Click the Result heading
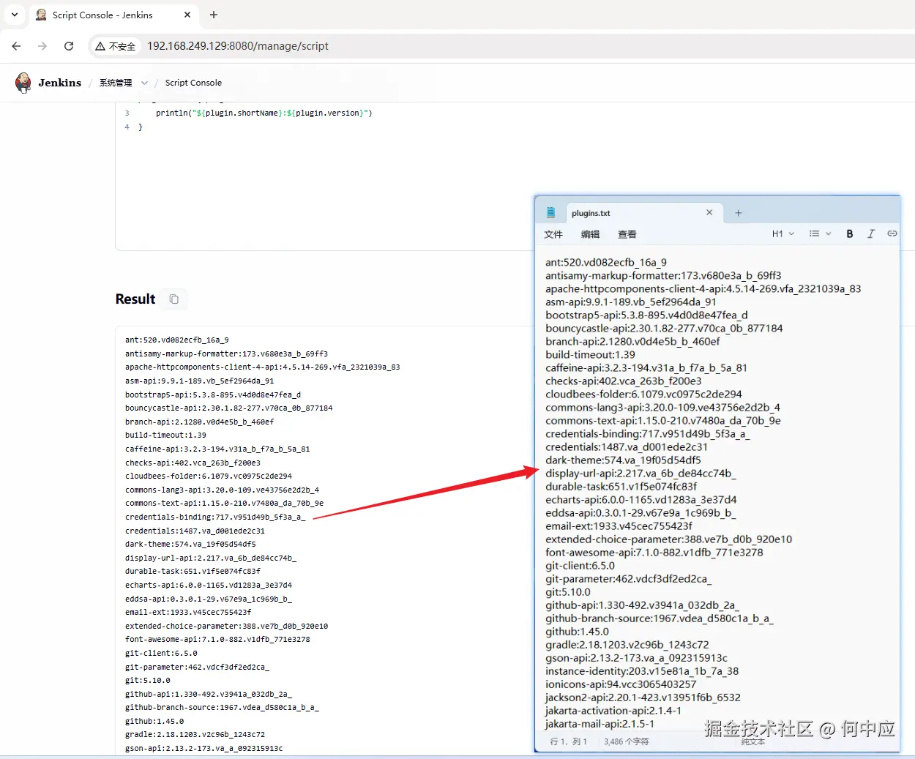Screen dimensions: 915x759 point(135,299)
